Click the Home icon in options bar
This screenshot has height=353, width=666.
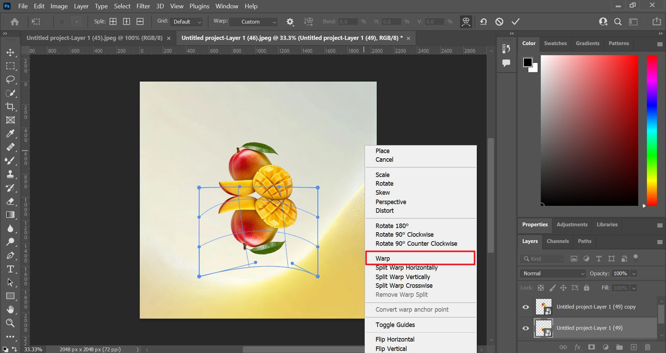[x=15, y=22]
